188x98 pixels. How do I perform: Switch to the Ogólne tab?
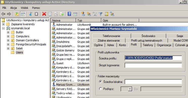tap(99, 45)
